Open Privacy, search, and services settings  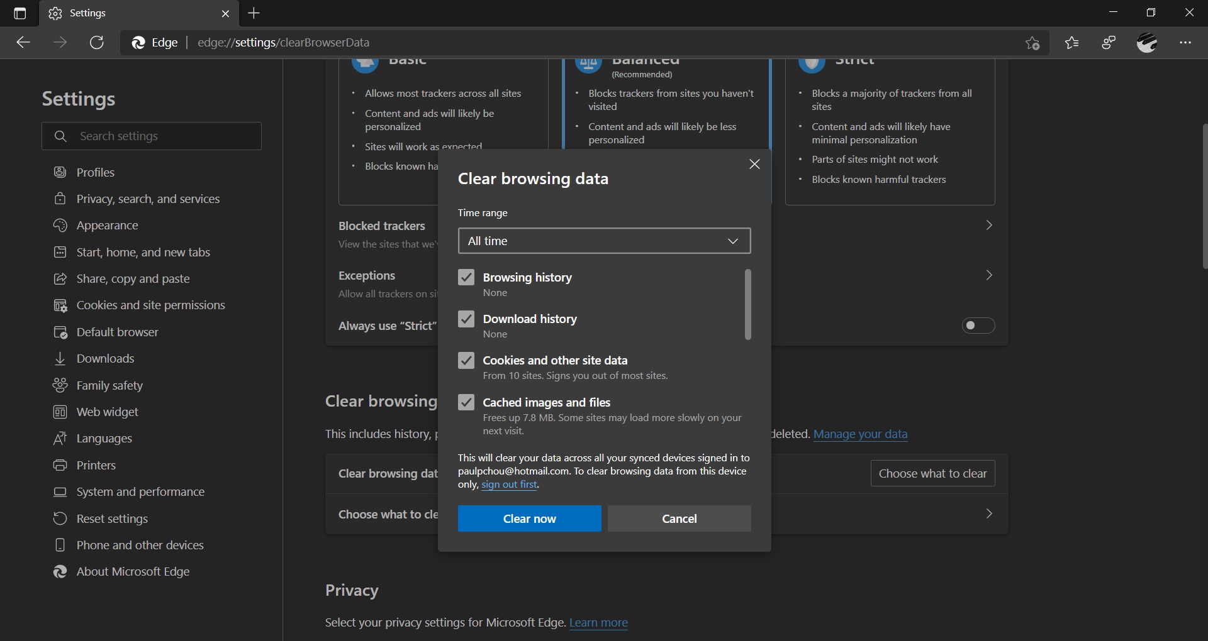coord(148,199)
